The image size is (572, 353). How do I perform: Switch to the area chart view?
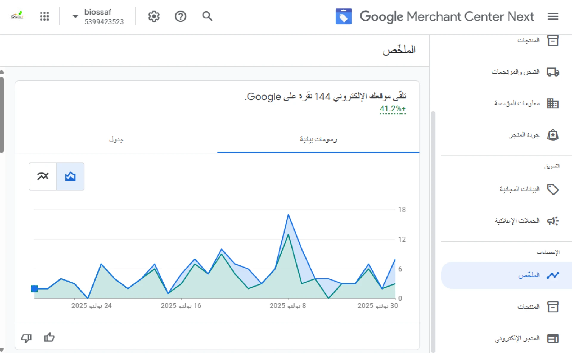[70, 176]
